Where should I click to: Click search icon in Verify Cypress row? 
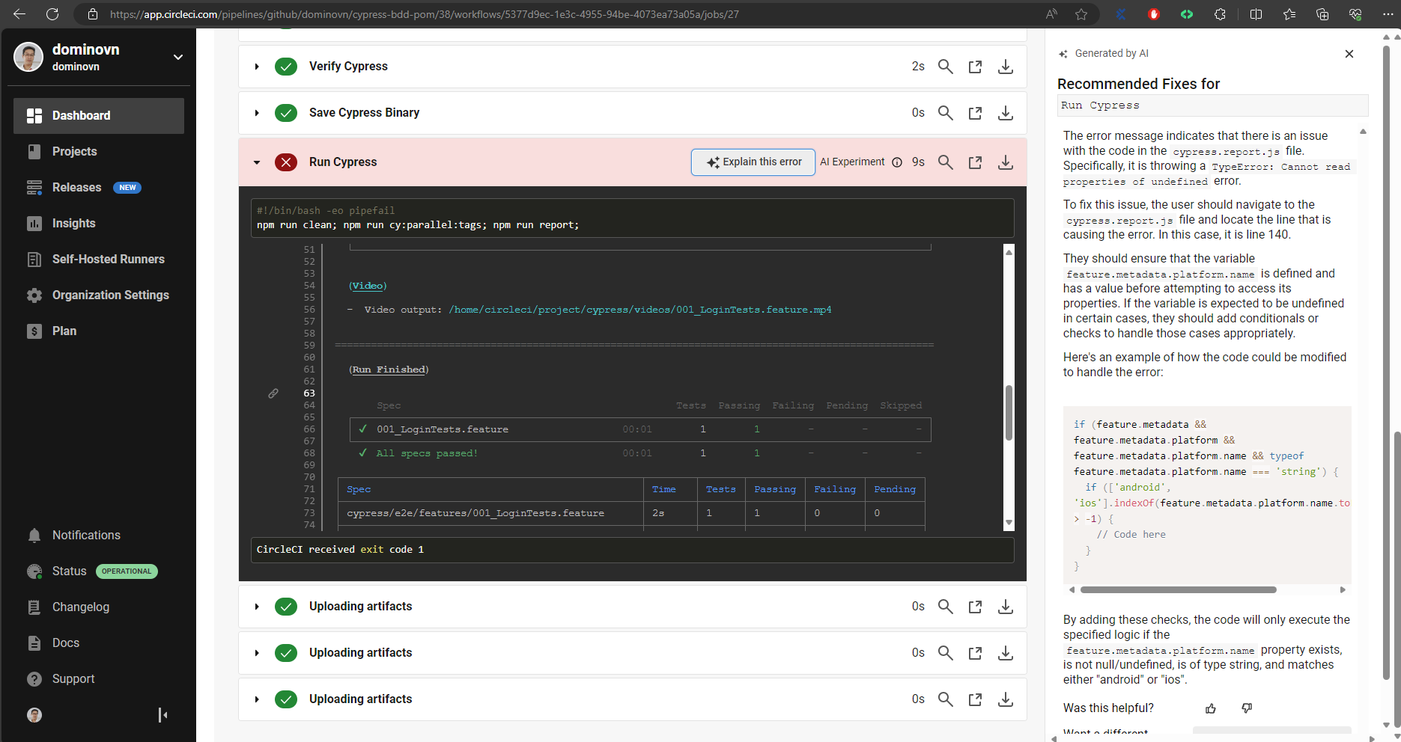[945, 67]
